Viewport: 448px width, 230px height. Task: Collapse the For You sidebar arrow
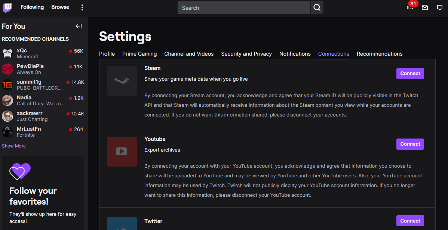pyautogui.click(x=79, y=26)
